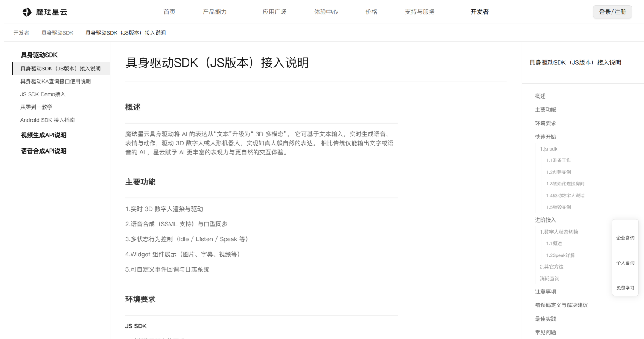Go to 1.js sdk outline entry
Screen dimensions: 644x339
click(548, 149)
